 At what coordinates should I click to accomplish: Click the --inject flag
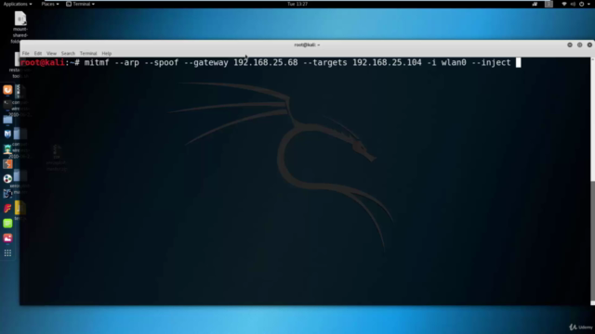(x=491, y=62)
